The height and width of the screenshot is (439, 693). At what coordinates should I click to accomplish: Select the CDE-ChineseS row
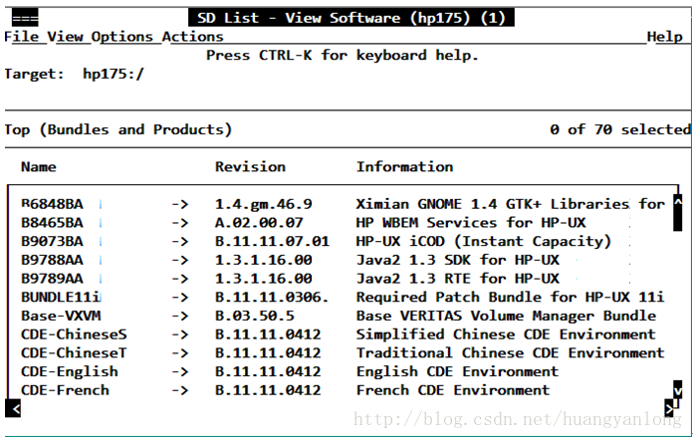coord(343,334)
